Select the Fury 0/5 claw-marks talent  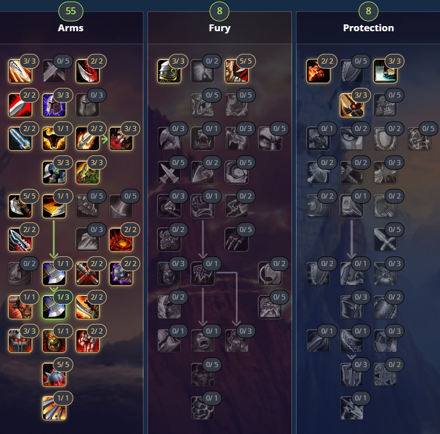tap(236, 239)
